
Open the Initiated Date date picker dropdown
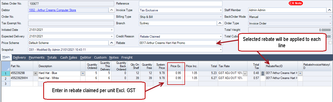coord(112,30)
